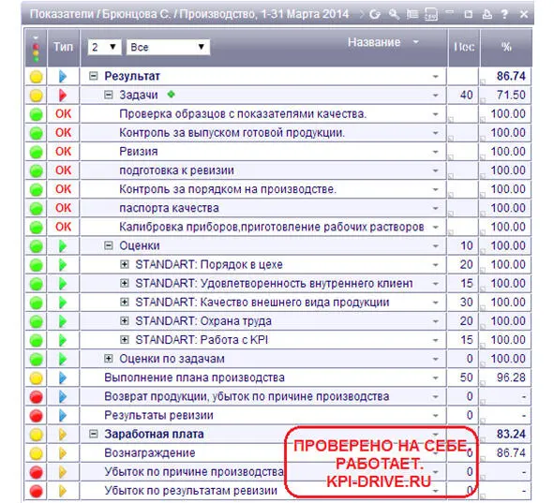554x503 pixels.
Task: Open Выполнение плана производства row
Action: 194,377
